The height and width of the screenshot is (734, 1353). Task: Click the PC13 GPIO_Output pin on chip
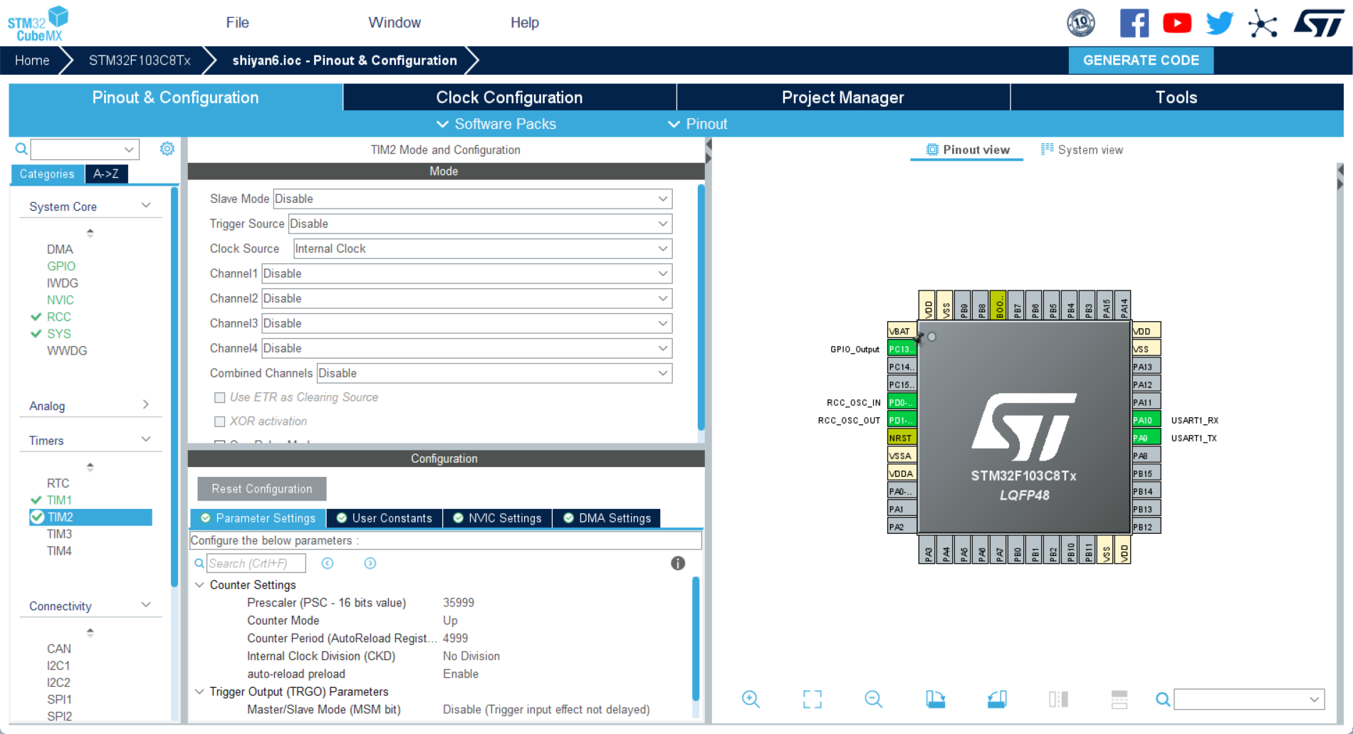click(902, 349)
